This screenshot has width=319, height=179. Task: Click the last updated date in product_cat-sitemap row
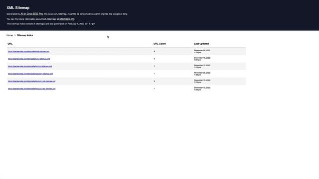(202, 81)
